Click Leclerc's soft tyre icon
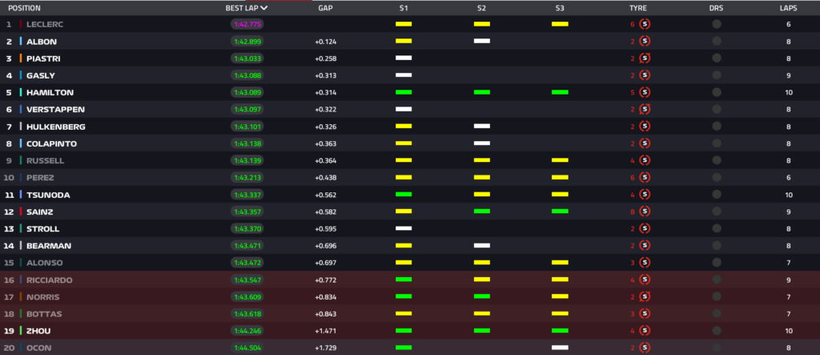 645,24
